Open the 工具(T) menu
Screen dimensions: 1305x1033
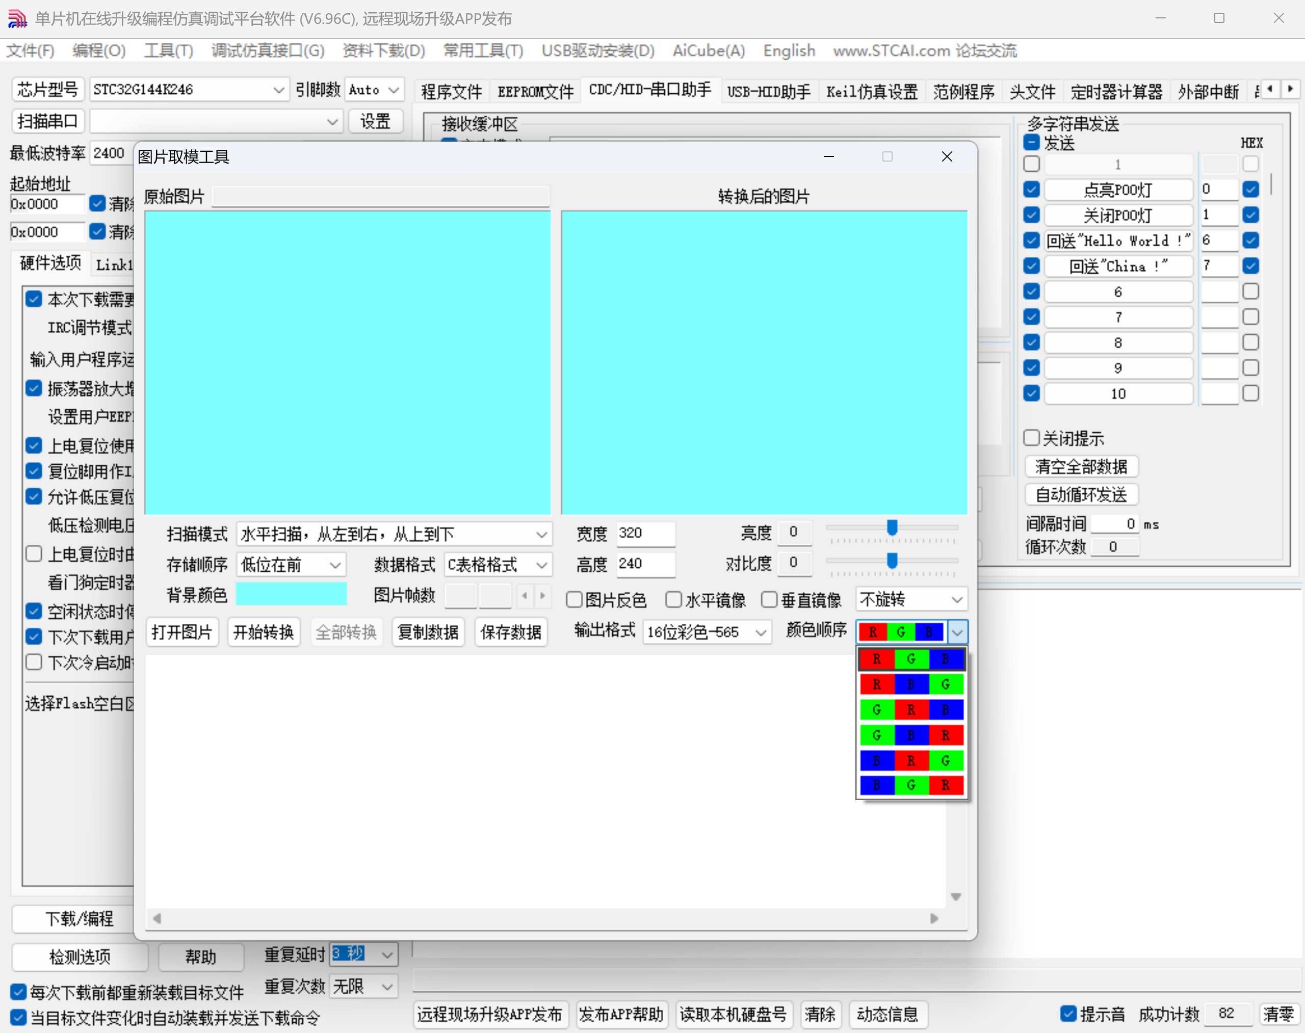(168, 51)
